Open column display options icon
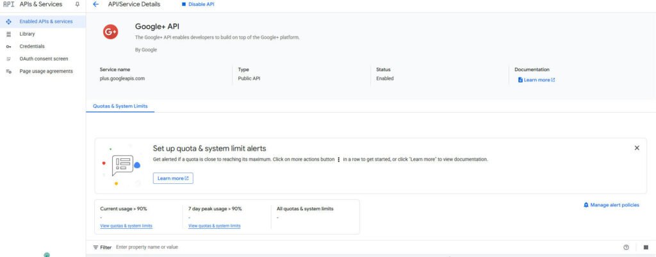656x257 pixels. (x=646, y=247)
